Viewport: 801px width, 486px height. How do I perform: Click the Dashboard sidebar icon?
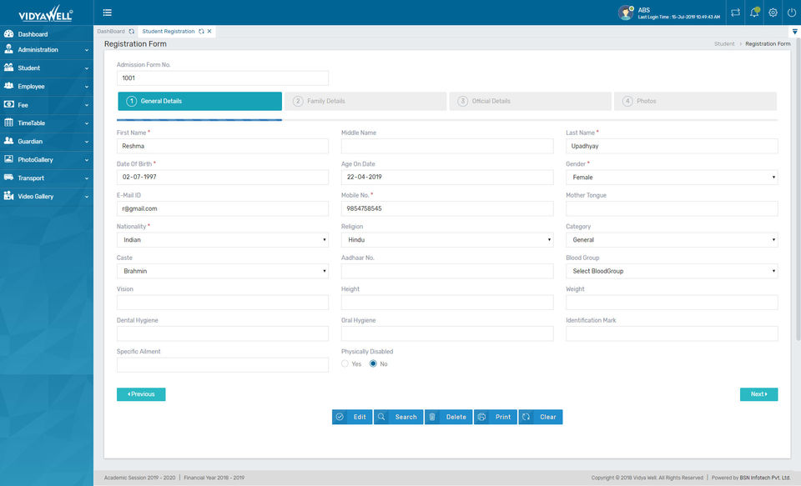[8, 33]
